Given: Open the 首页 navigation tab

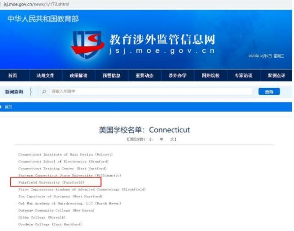Looking at the screenshot, I should (x=13, y=76).
